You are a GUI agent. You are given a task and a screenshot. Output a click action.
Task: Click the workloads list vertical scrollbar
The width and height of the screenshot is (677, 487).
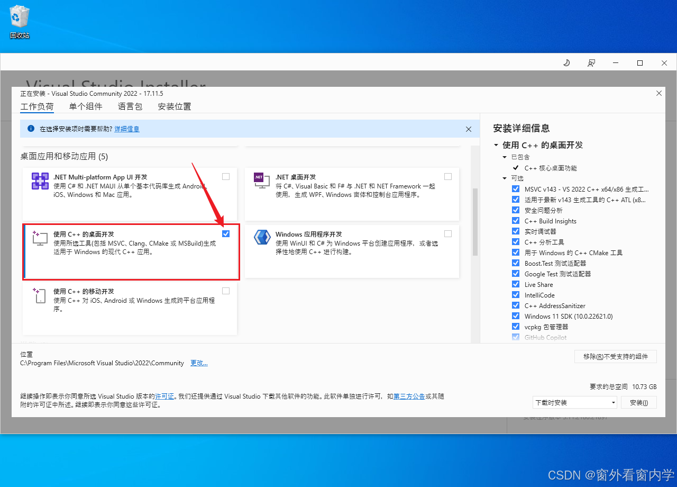(x=475, y=222)
